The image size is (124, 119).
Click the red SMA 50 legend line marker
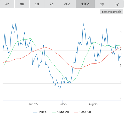click(x=76, y=112)
